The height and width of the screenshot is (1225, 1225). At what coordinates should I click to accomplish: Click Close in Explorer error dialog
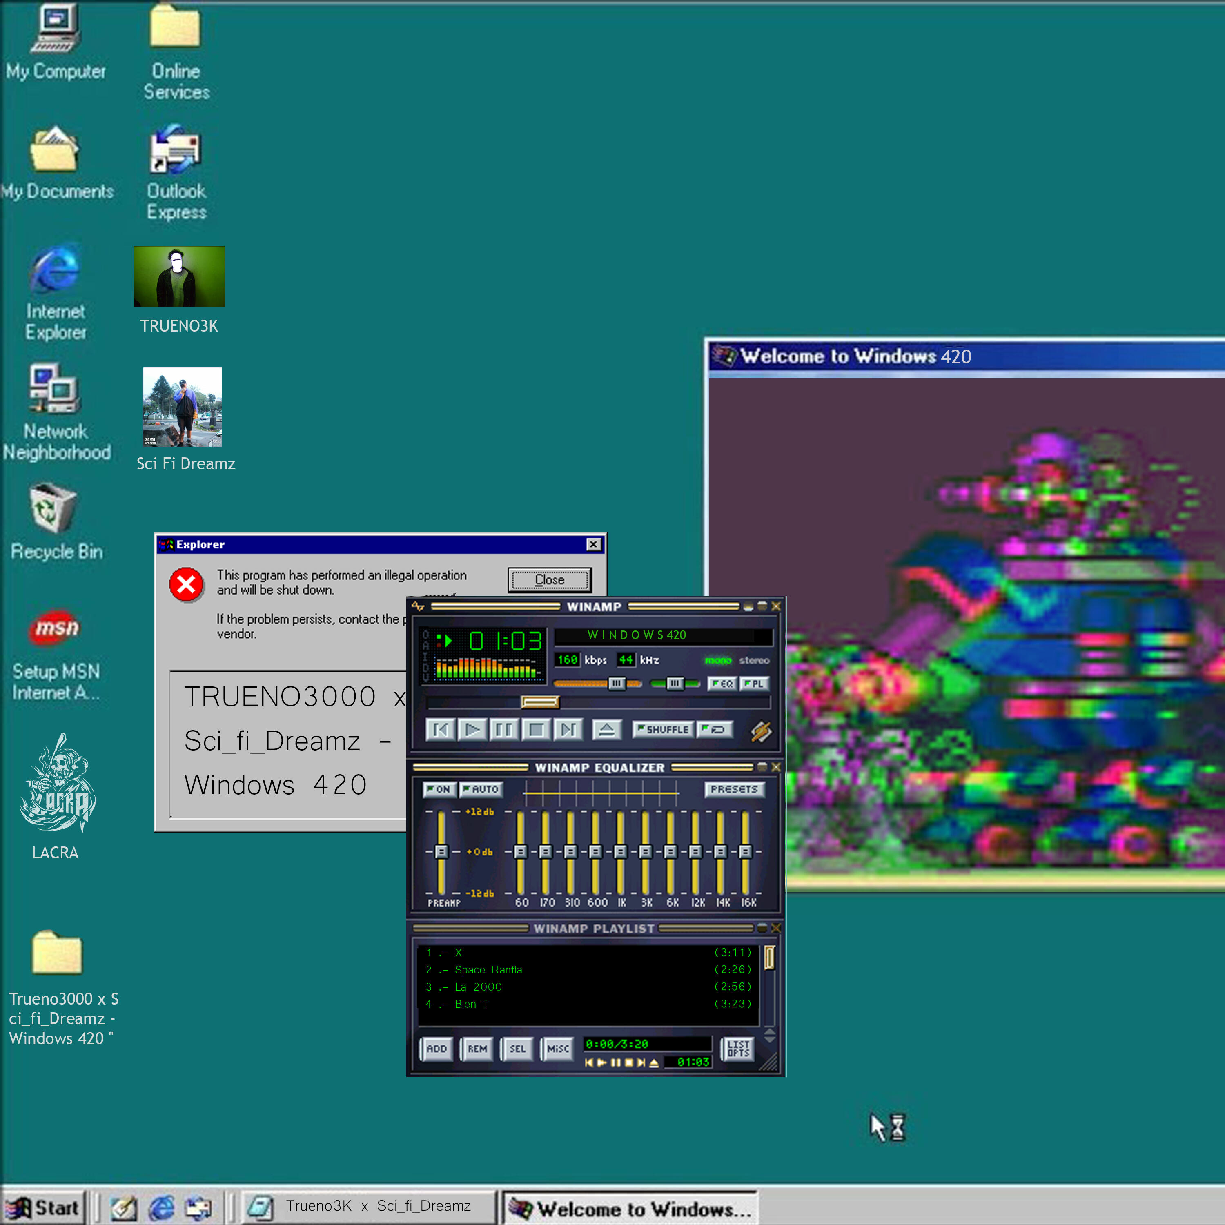pyautogui.click(x=549, y=579)
